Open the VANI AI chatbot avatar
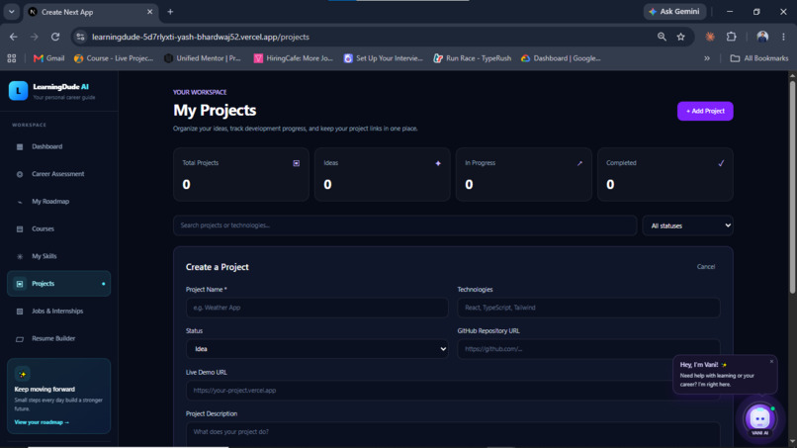Viewport: 797px width, 448px height. tap(759, 418)
